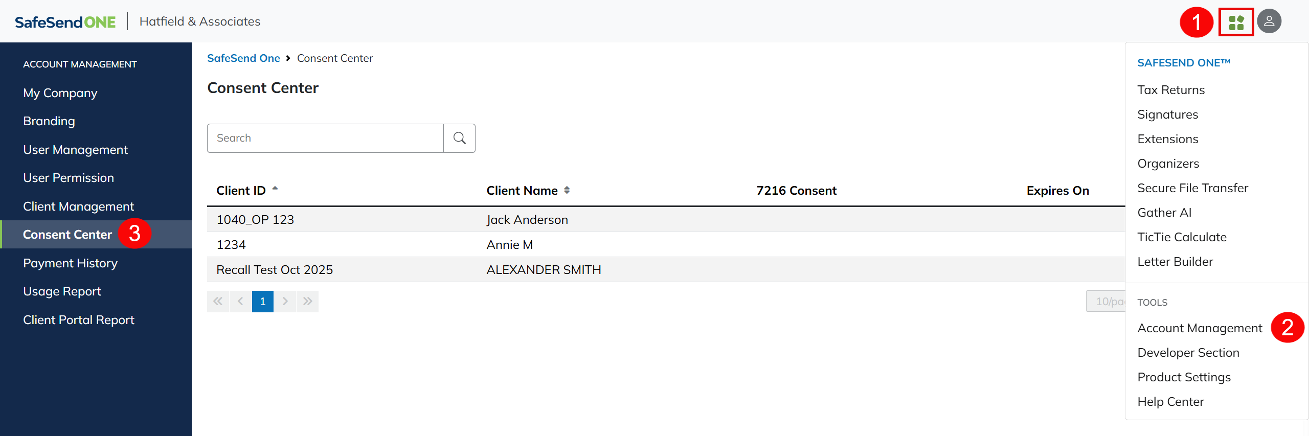Open the app launcher grid icon
This screenshot has height=436, width=1309.
point(1236,22)
